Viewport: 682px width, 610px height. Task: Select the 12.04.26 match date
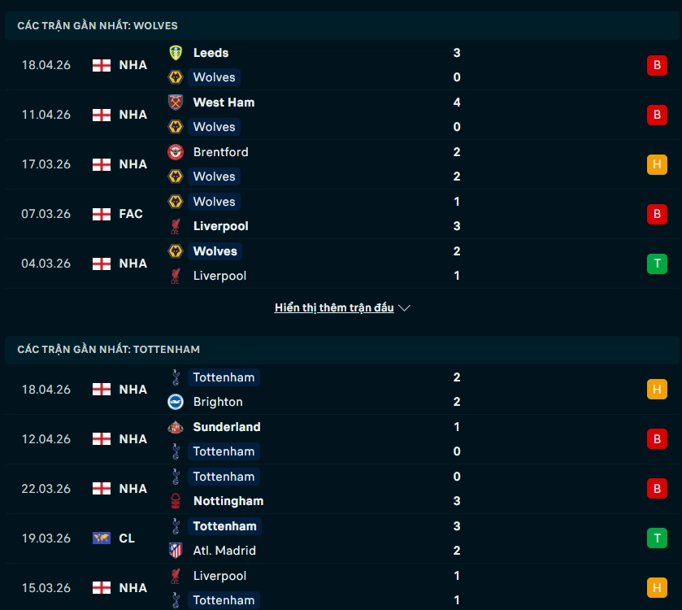tap(46, 439)
